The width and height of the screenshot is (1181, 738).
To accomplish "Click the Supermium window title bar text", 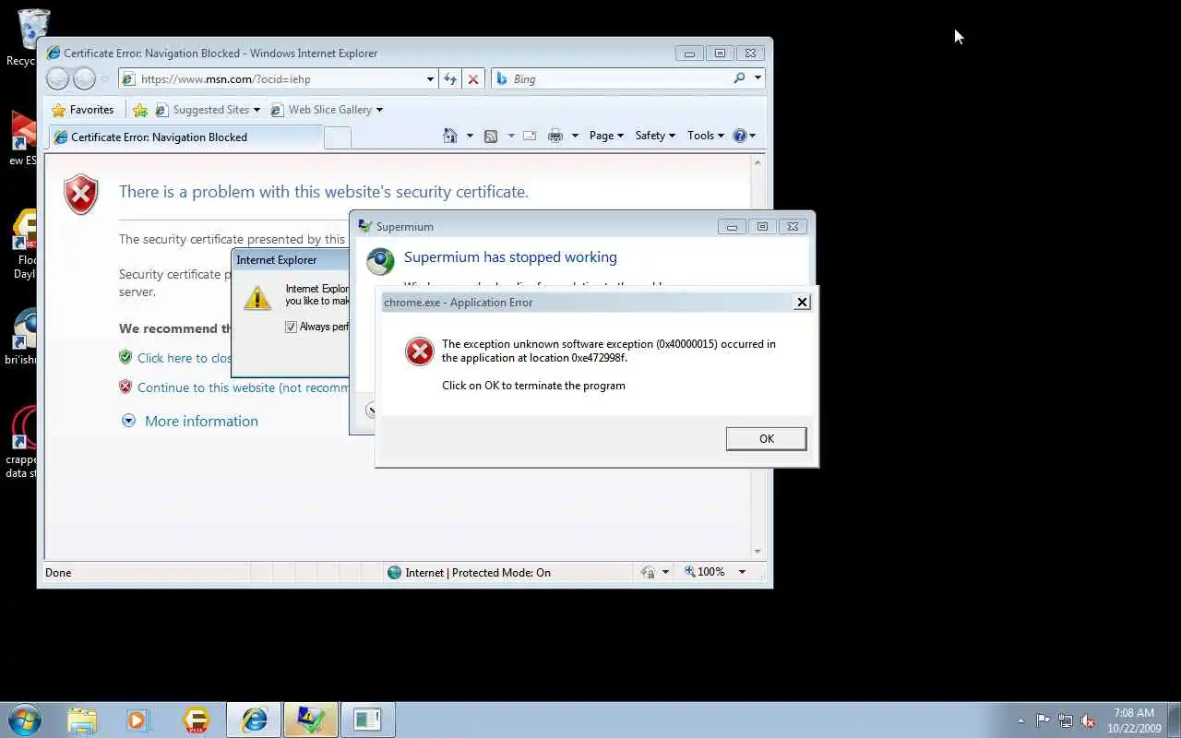I will (x=405, y=227).
